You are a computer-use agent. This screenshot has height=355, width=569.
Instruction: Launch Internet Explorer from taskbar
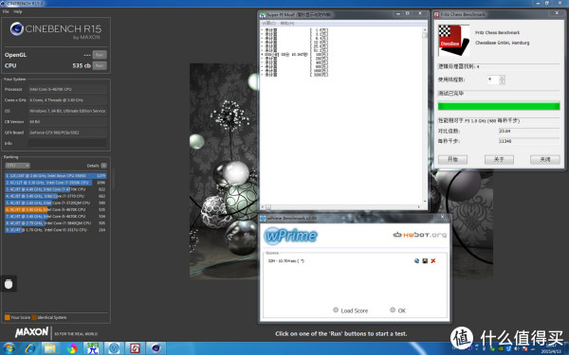coord(29,348)
